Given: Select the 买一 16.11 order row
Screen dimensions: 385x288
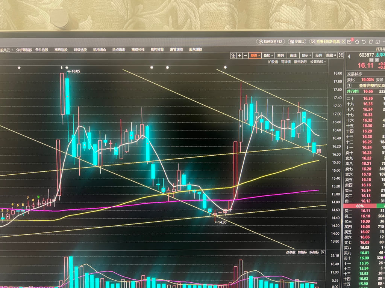Looking at the screenshot, I should tap(365, 211).
